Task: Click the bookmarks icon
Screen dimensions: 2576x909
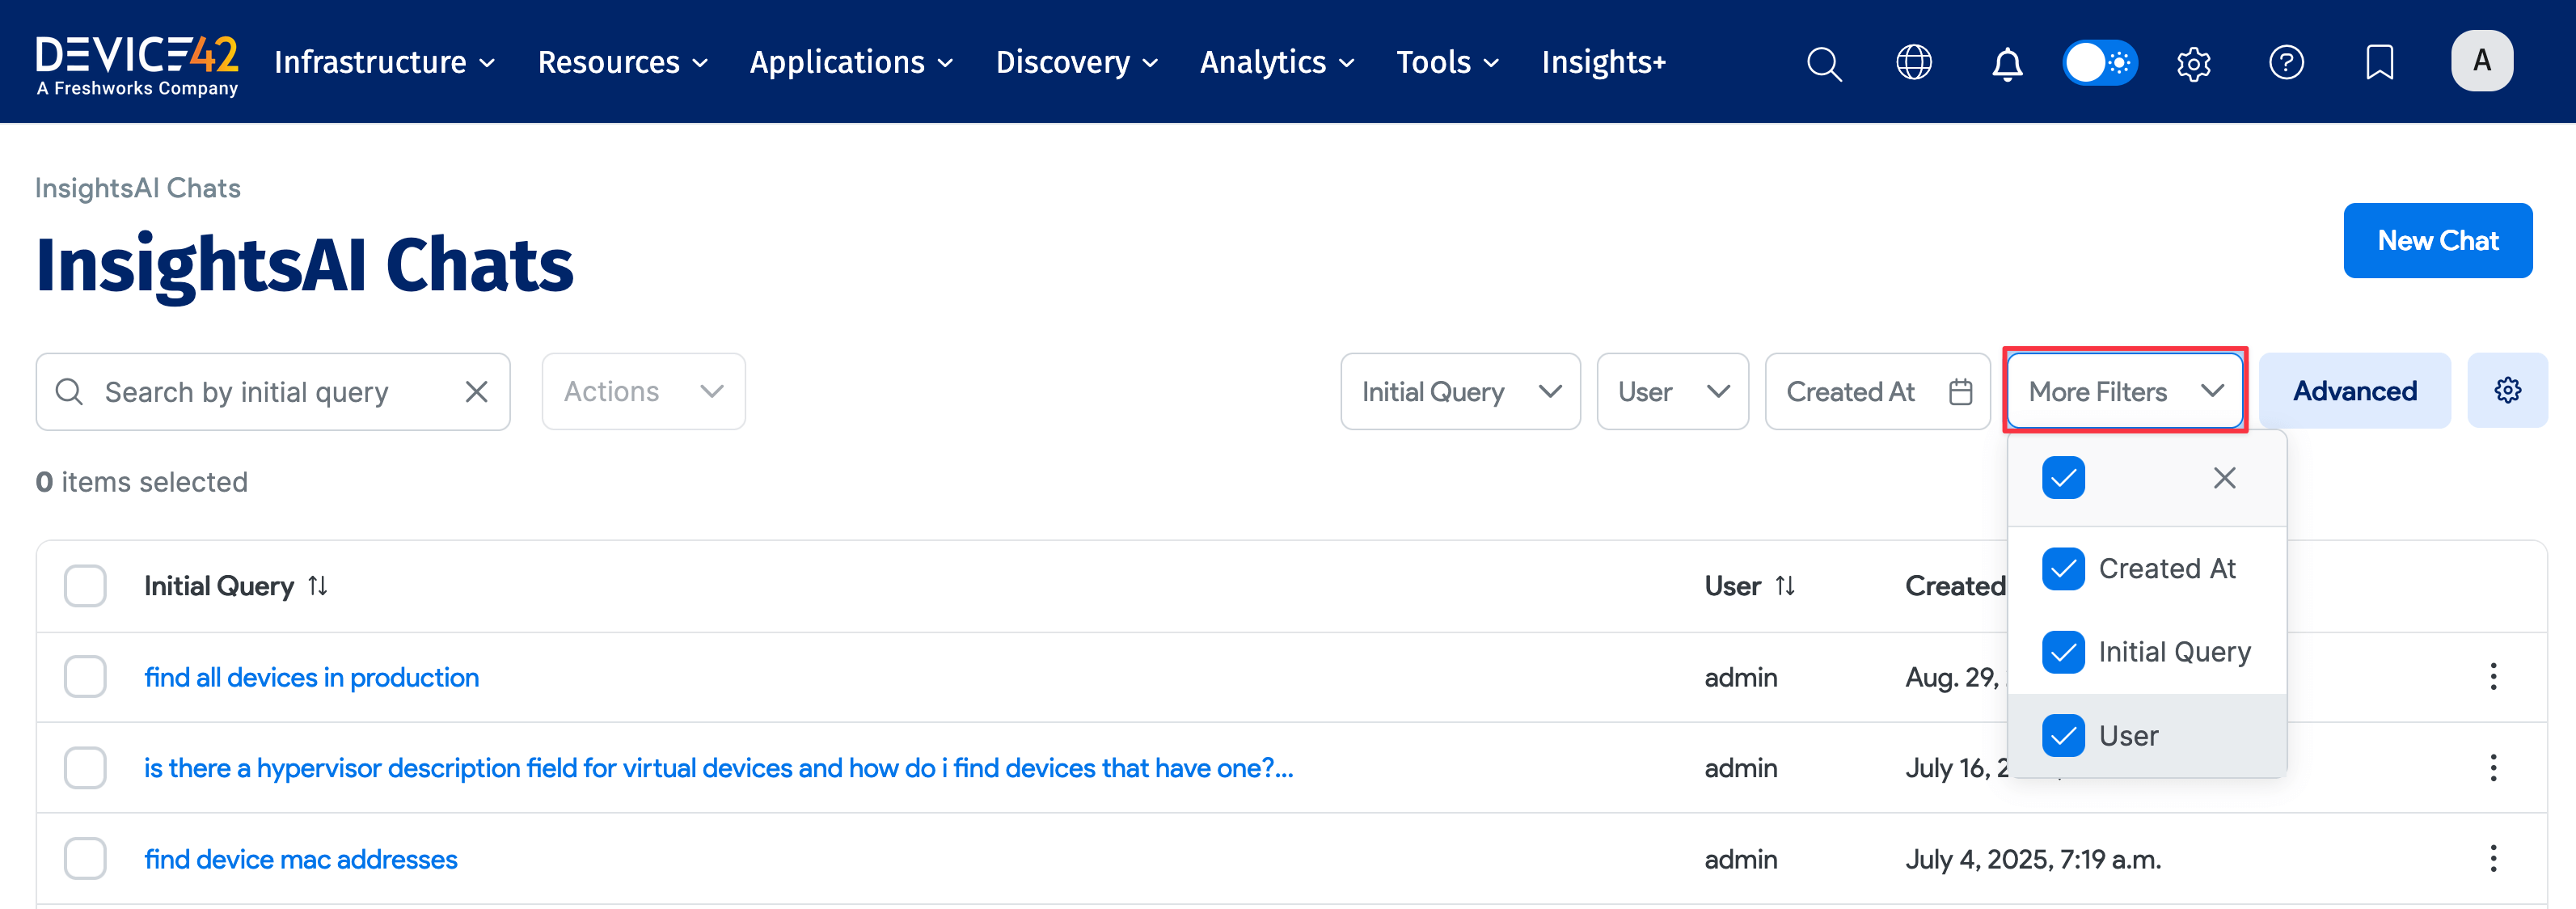Action: (2380, 62)
